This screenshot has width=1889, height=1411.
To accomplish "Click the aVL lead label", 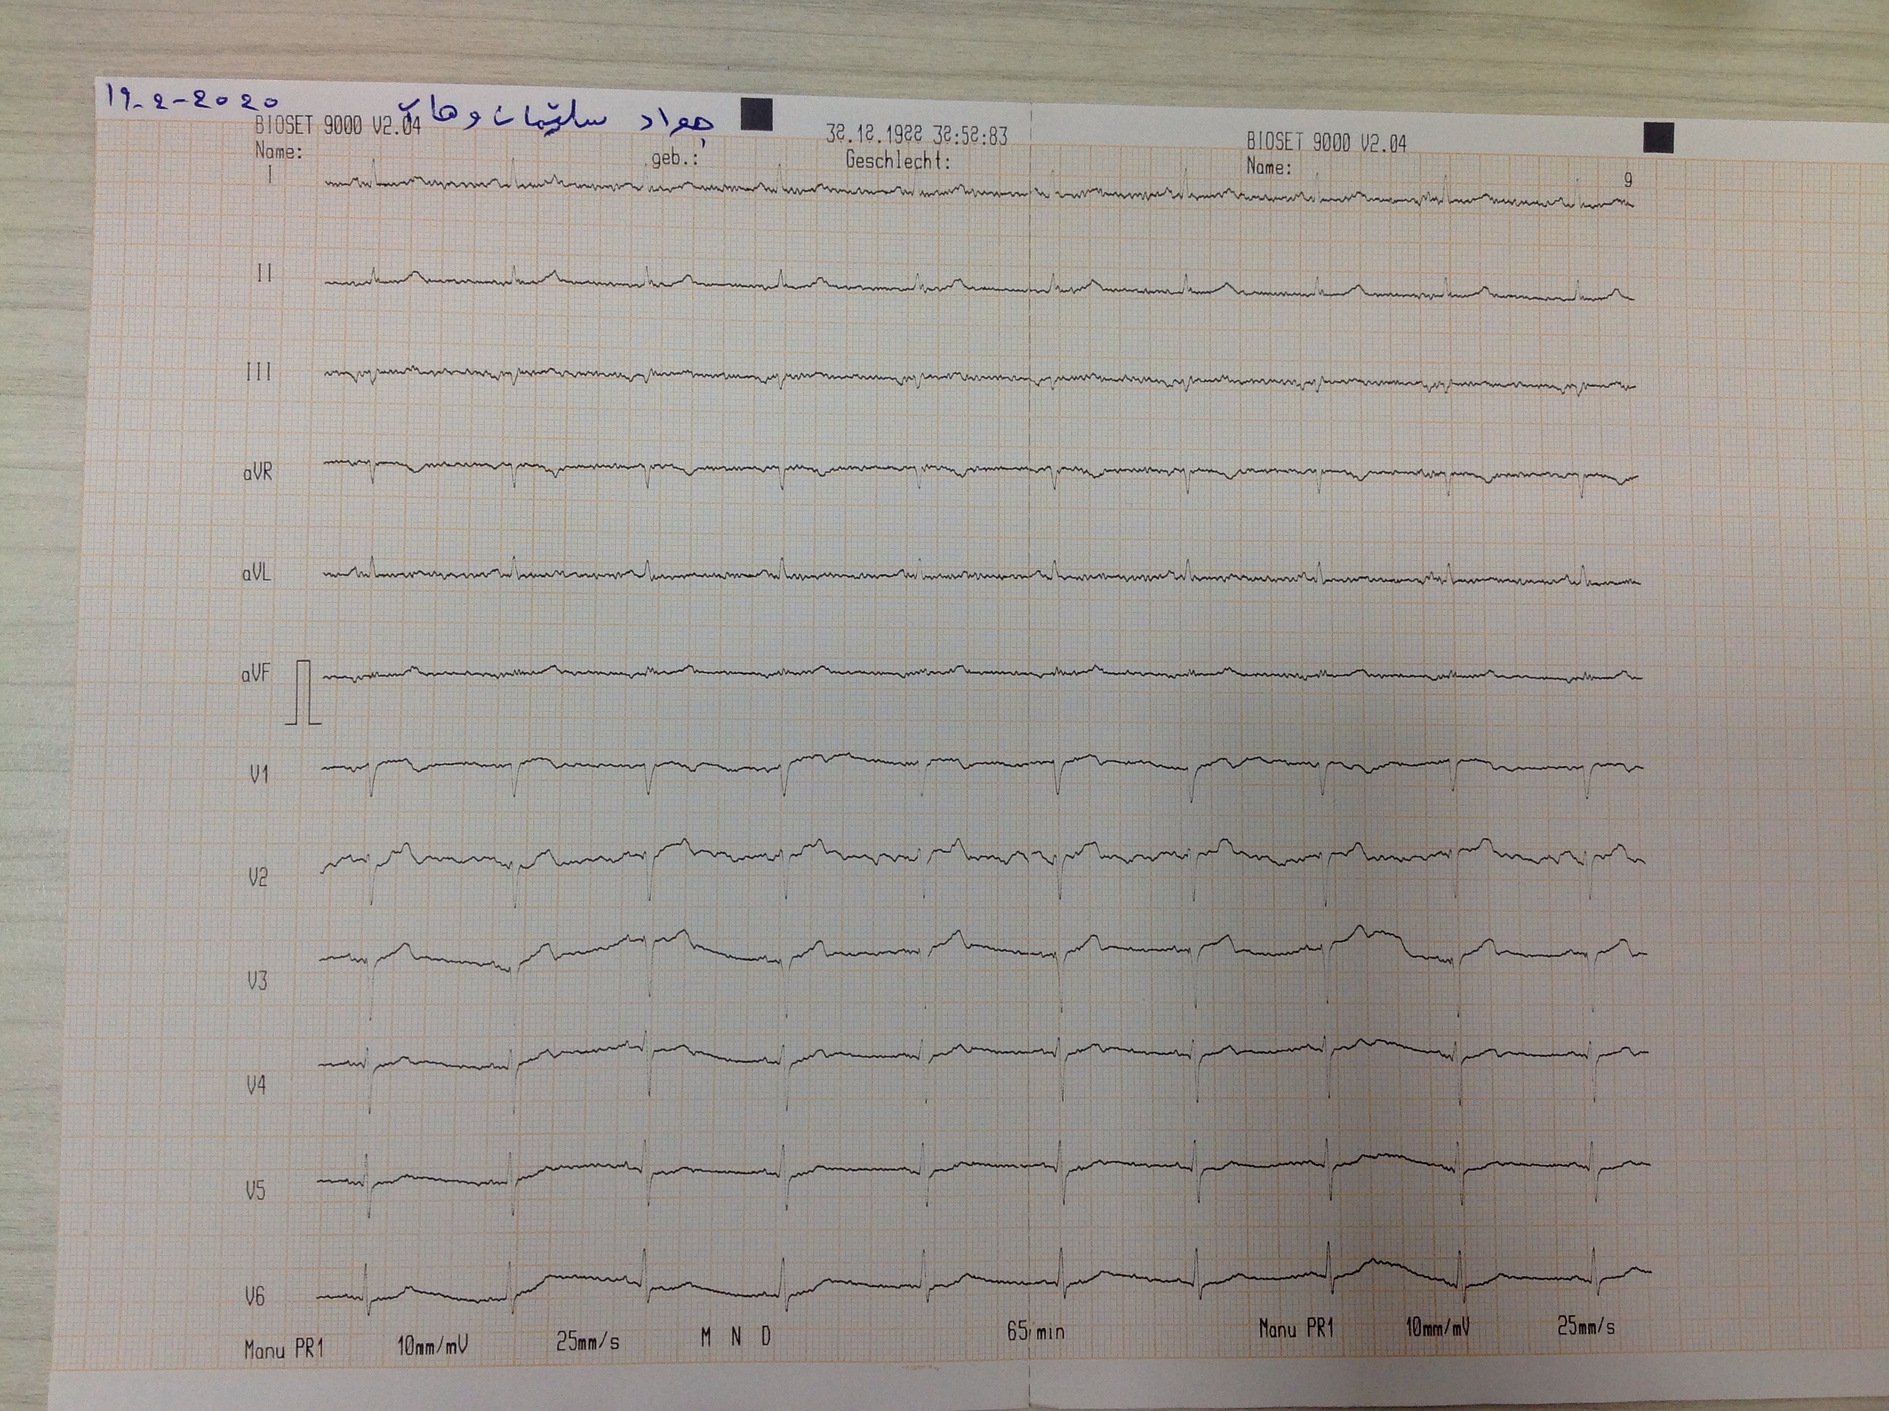I will tap(257, 573).
